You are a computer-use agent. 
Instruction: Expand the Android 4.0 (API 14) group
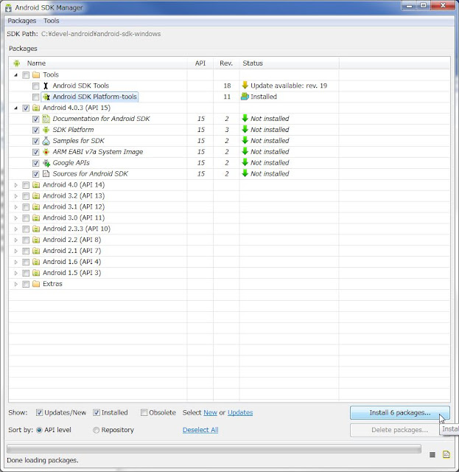(16, 185)
